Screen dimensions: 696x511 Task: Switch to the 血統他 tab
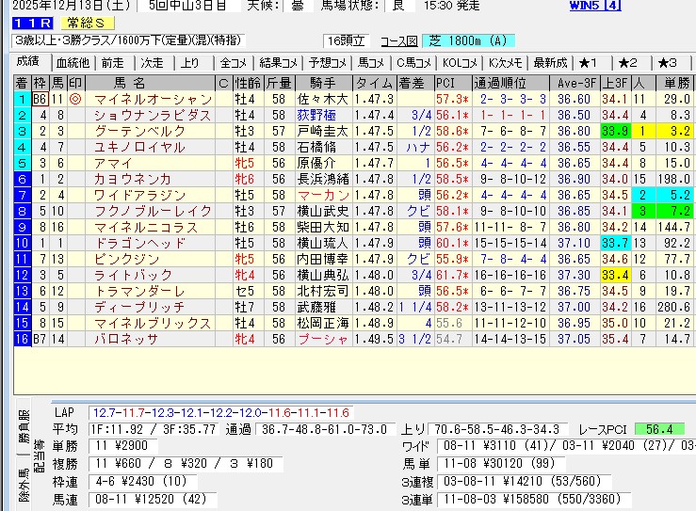coord(73,63)
